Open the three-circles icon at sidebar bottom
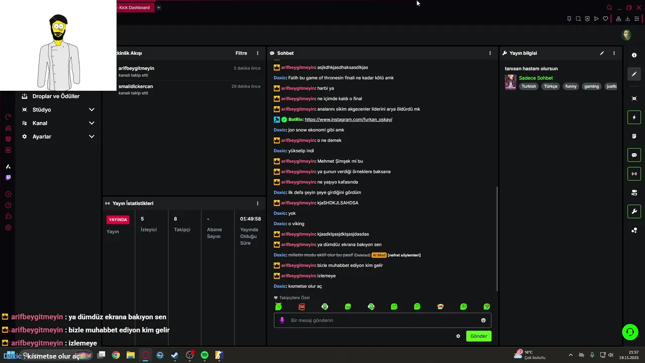The width and height of the screenshot is (645, 363). [x=634, y=230]
